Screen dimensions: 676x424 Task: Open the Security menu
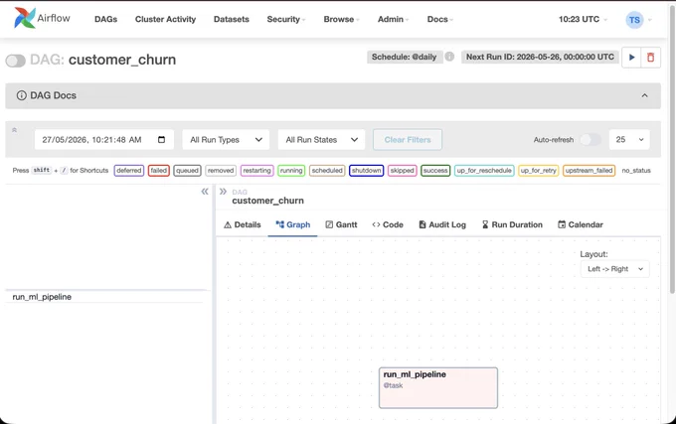tap(286, 19)
